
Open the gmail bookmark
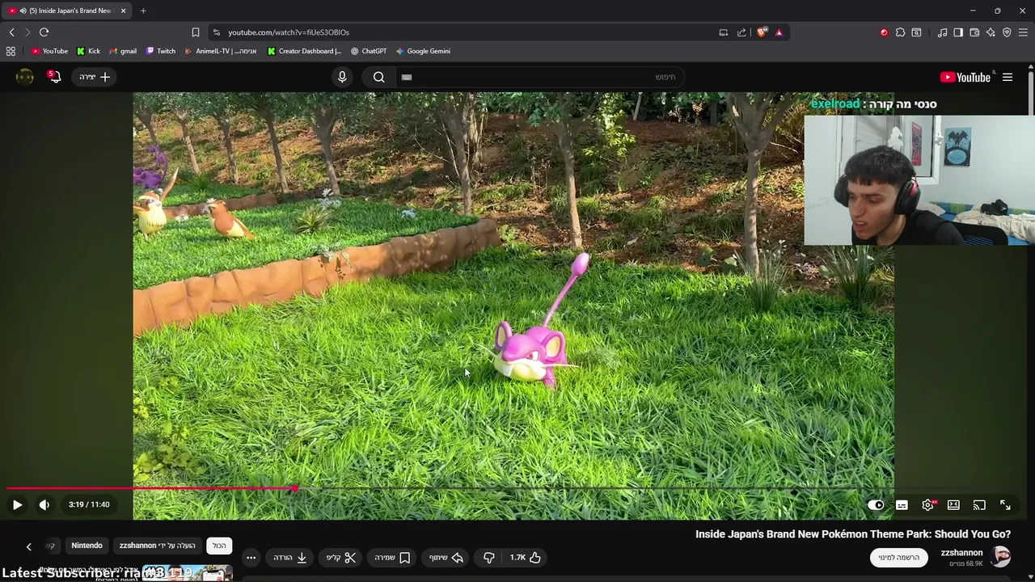pos(123,51)
